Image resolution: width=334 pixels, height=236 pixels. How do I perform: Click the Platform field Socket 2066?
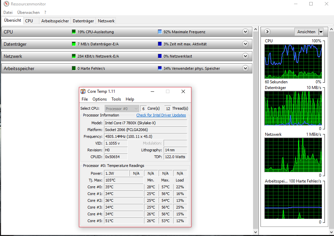[145, 130]
